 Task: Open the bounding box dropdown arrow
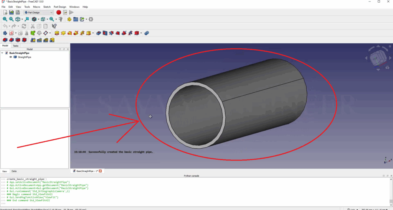pos(47,19)
